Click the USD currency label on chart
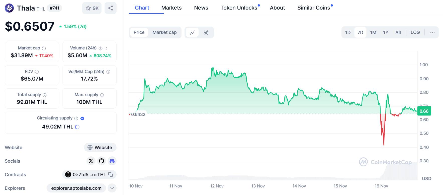The height and width of the screenshot is (195, 443). (x=426, y=179)
